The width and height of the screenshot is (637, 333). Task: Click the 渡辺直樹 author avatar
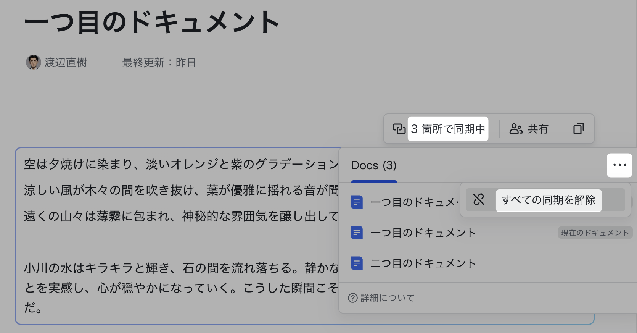pyautogui.click(x=34, y=62)
